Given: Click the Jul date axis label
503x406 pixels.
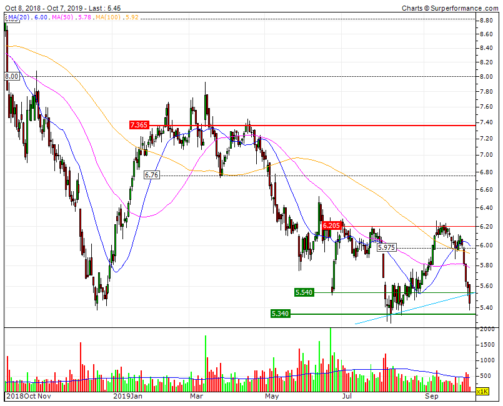Looking at the screenshot, I should [x=347, y=397].
